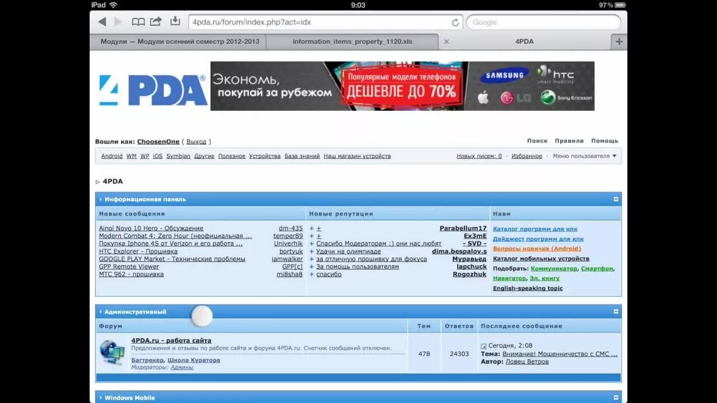The image size is (717, 403).
Task: Open the Багтрекер subforum link
Action: 148,360
